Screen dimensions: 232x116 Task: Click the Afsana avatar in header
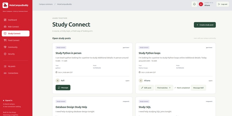click(x=201, y=4)
